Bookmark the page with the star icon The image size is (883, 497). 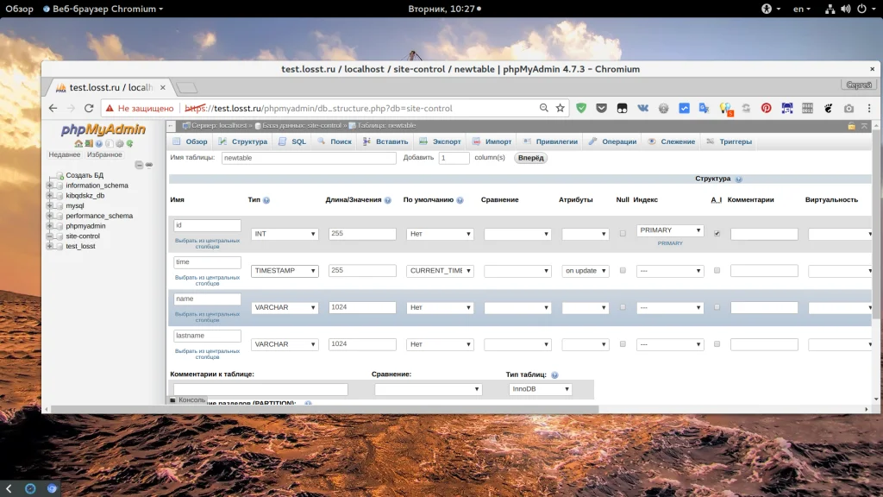[x=560, y=109]
